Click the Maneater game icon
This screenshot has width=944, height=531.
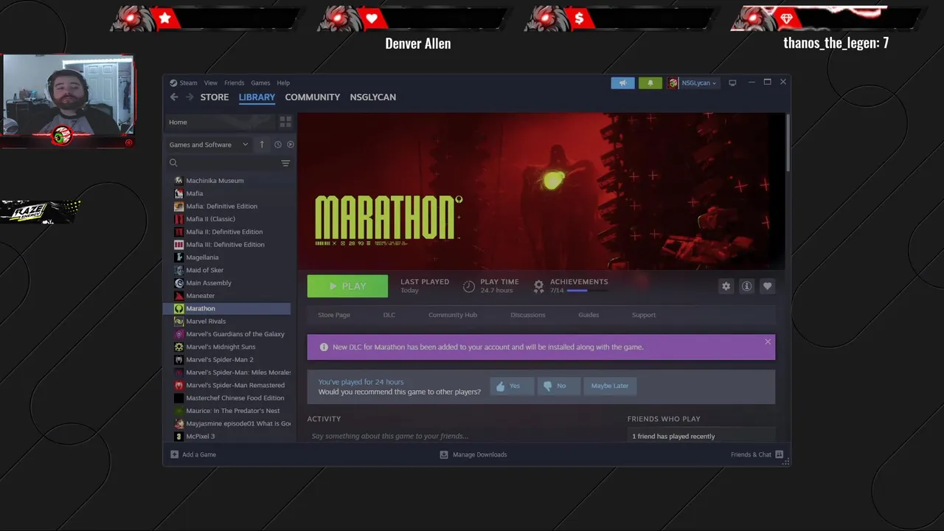tap(178, 296)
